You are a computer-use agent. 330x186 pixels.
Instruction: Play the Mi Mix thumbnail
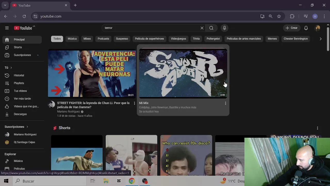[x=183, y=73]
